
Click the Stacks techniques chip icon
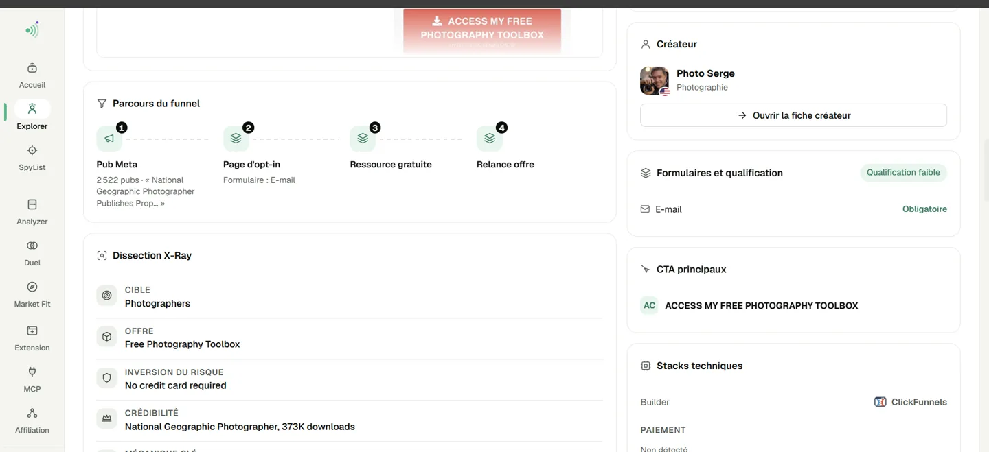(x=646, y=366)
